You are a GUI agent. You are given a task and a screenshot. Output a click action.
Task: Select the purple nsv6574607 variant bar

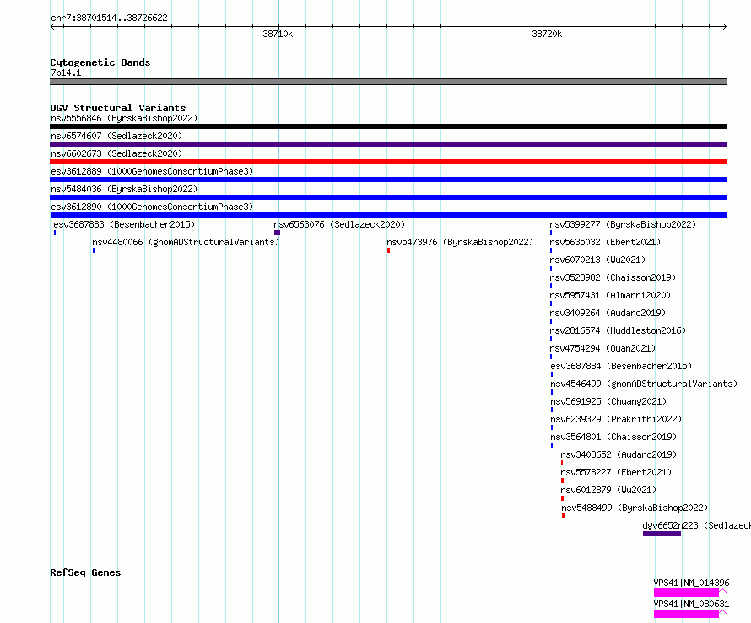[388, 144]
